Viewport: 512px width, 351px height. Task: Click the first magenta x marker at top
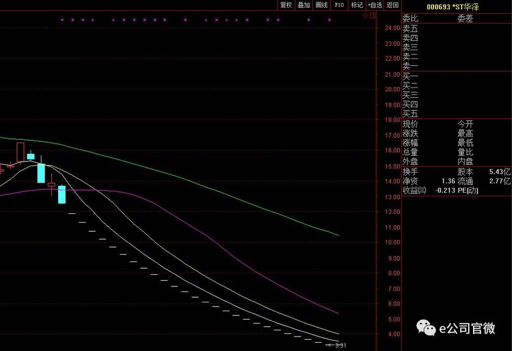(x=62, y=20)
